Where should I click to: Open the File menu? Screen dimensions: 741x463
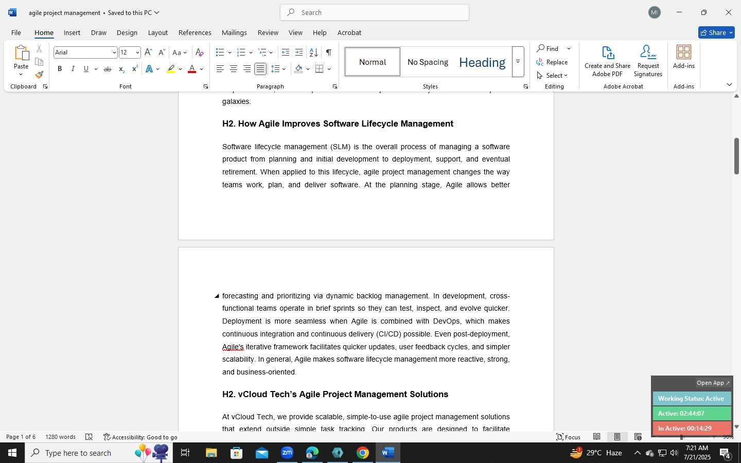point(16,32)
